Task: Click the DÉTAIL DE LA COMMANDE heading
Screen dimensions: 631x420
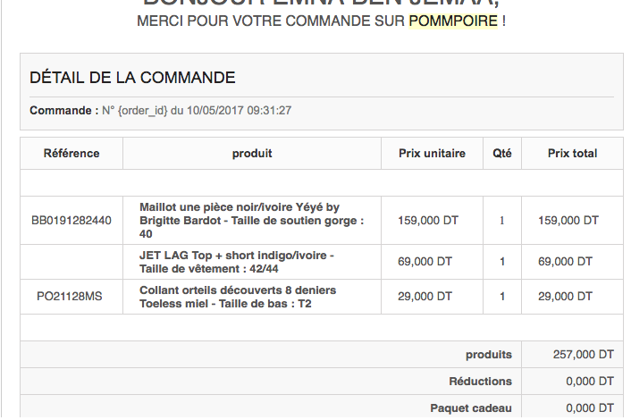Action: (132, 78)
